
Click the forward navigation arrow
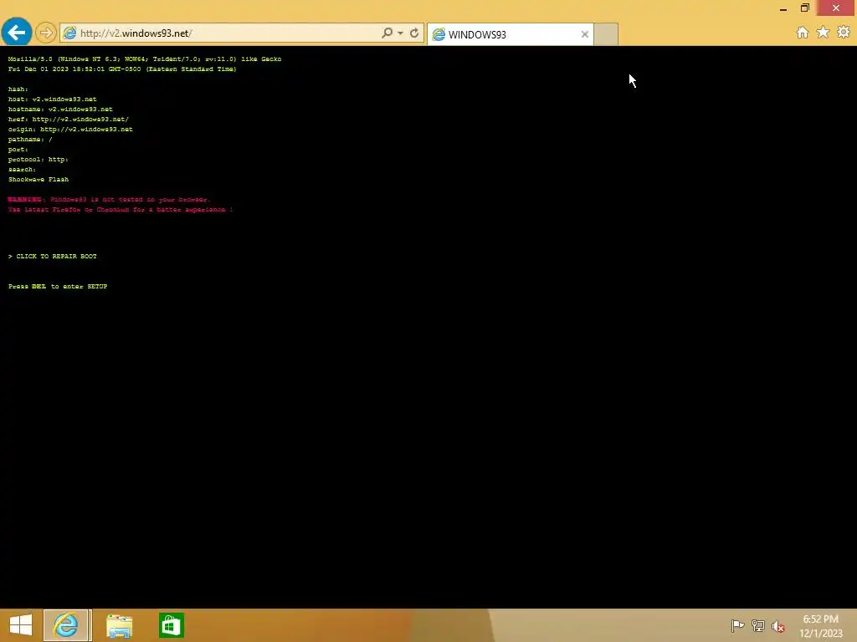coord(46,33)
